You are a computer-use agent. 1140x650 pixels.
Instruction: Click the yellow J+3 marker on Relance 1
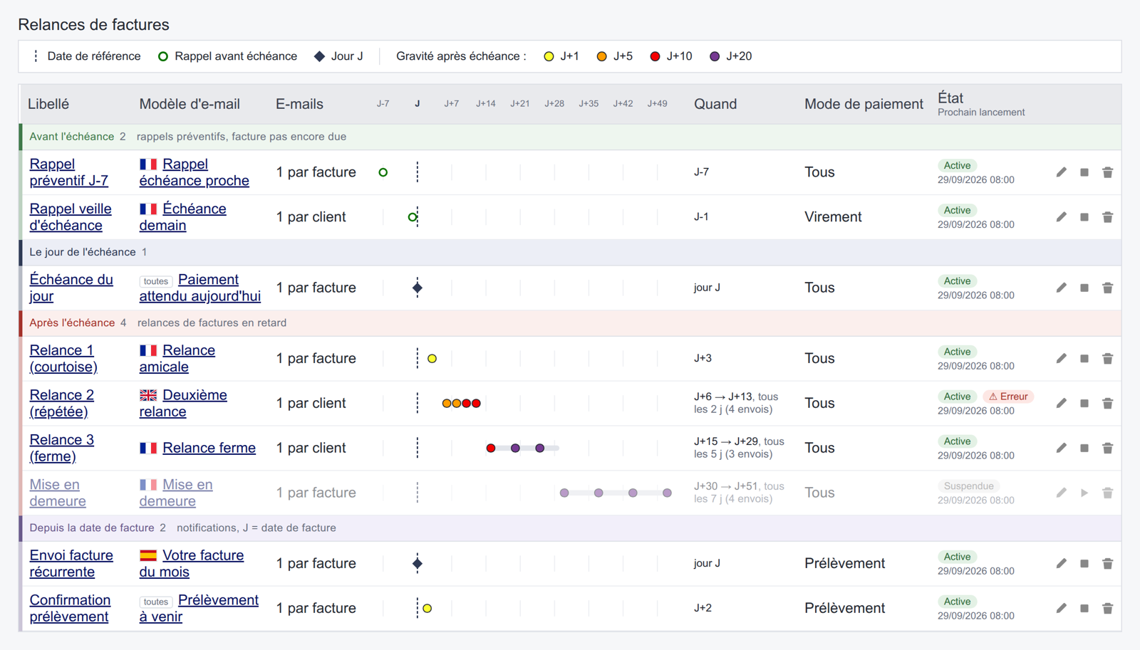click(x=432, y=358)
